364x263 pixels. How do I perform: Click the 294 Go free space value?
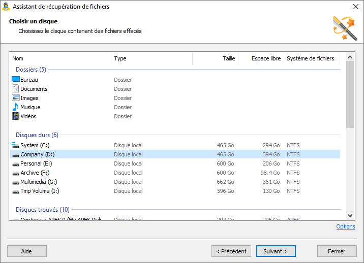pyautogui.click(x=271, y=145)
